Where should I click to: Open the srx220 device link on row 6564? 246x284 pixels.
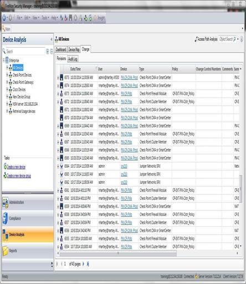click(124, 166)
